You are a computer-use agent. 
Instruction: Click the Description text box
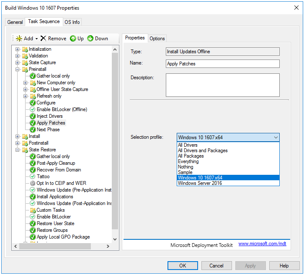pyautogui.click(x=223, y=85)
